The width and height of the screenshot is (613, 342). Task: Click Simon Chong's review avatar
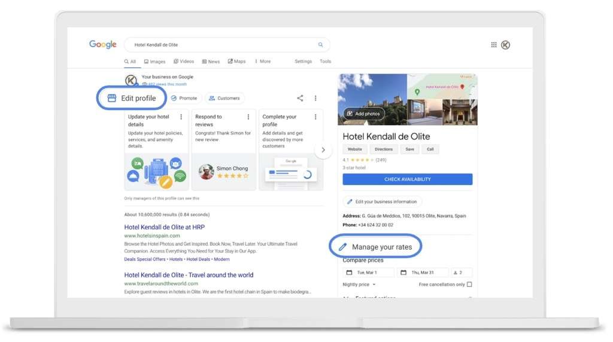click(x=206, y=172)
